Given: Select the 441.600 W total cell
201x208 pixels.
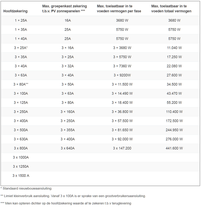Looking at the screenshot, I should point(175,148).
